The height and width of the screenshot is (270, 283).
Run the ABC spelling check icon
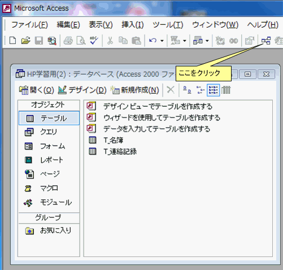click(x=94, y=41)
